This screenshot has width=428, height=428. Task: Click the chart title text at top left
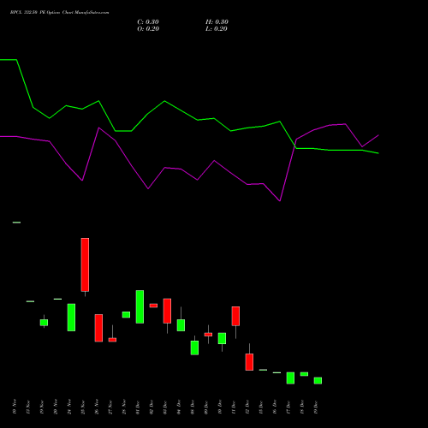pyautogui.click(x=60, y=13)
